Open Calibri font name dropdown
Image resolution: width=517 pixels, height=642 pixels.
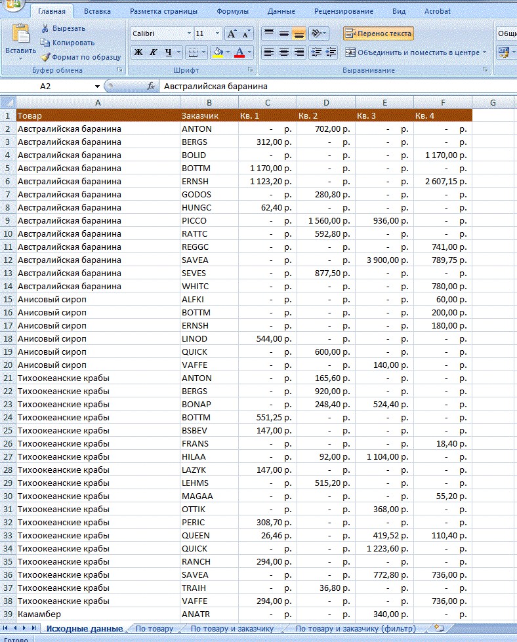(x=189, y=33)
